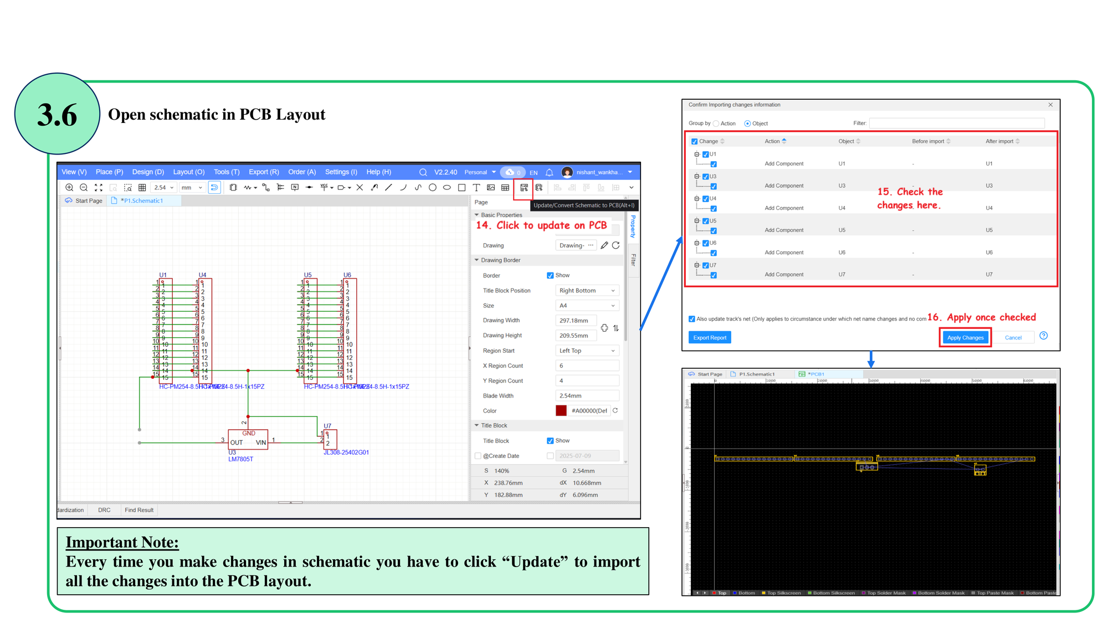This screenshot has width=1108, height=623.
Task: Click the import changes from PCB icon
Action: [538, 188]
